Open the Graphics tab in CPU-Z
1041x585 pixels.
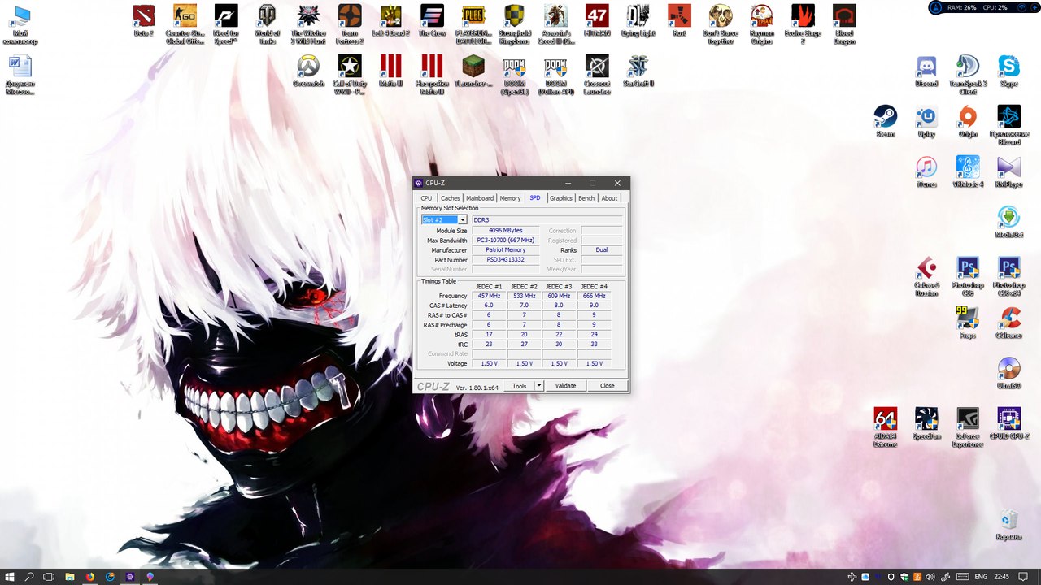click(x=560, y=198)
